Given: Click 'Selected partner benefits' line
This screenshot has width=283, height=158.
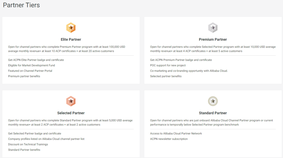Looking at the screenshot, I should click(166, 76).
